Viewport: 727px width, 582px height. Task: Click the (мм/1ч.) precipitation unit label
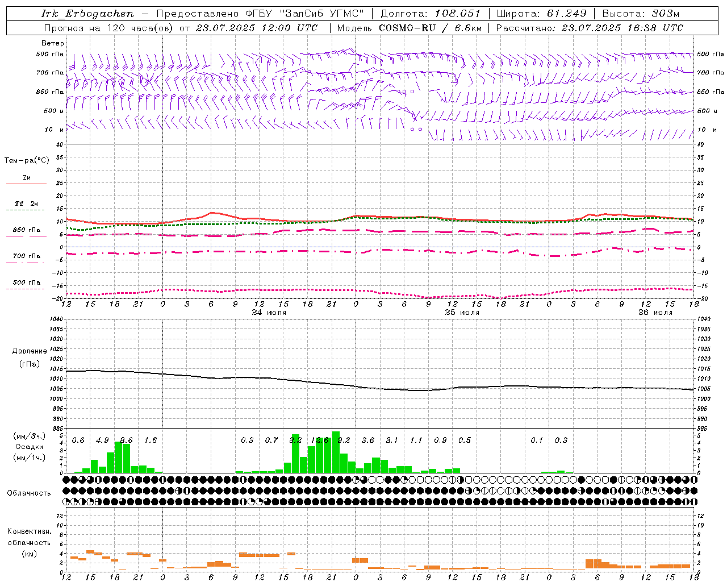29,458
